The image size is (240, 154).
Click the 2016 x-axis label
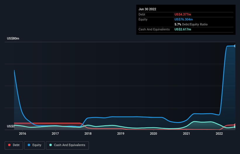tap(23, 134)
